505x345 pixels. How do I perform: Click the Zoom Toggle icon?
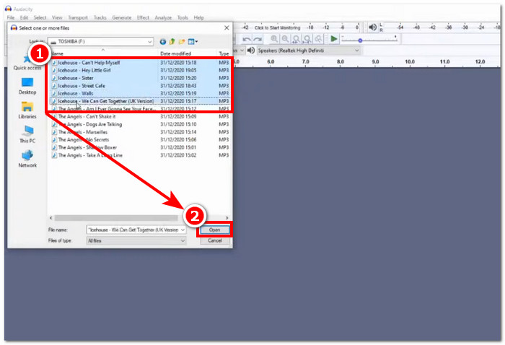pos(318,39)
